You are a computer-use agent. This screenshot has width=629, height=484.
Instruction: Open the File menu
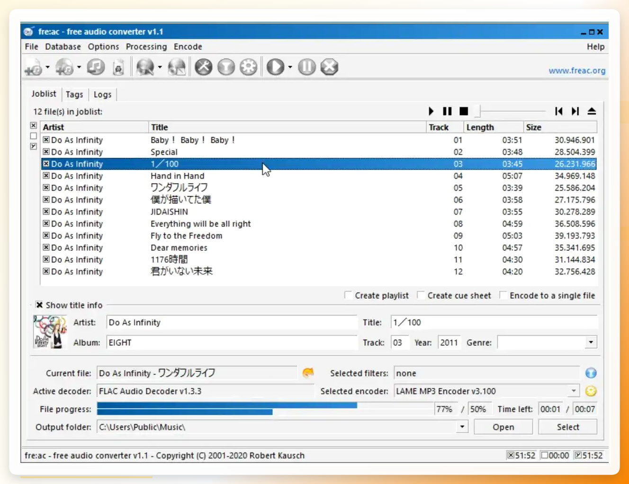(x=32, y=47)
